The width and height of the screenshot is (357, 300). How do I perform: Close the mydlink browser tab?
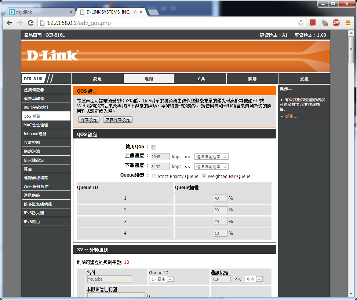tap(70, 12)
